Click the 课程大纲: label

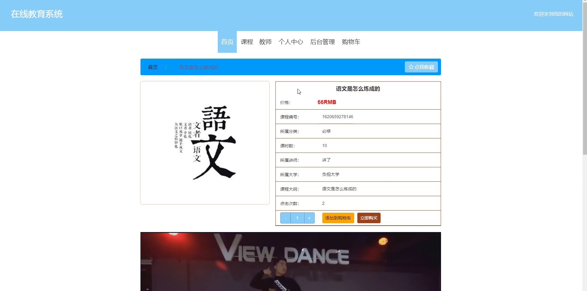(x=290, y=189)
